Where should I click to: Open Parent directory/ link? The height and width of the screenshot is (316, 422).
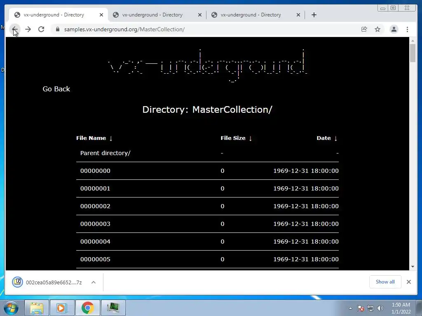(105, 153)
